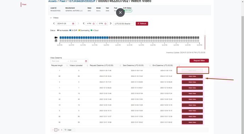Sort by End Datetime column arrows
Viewport: 244px width, 134px height.
coord(179,65)
